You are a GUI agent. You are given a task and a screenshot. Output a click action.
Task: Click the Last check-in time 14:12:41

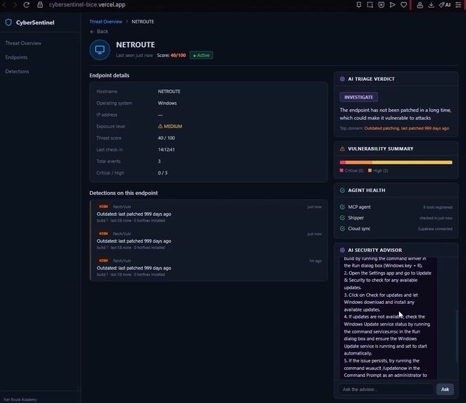click(166, 149)
